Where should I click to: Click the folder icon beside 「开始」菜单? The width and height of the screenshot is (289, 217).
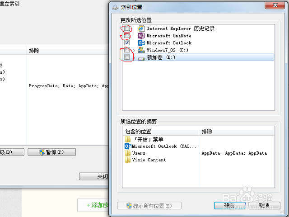tap(128, 139)
